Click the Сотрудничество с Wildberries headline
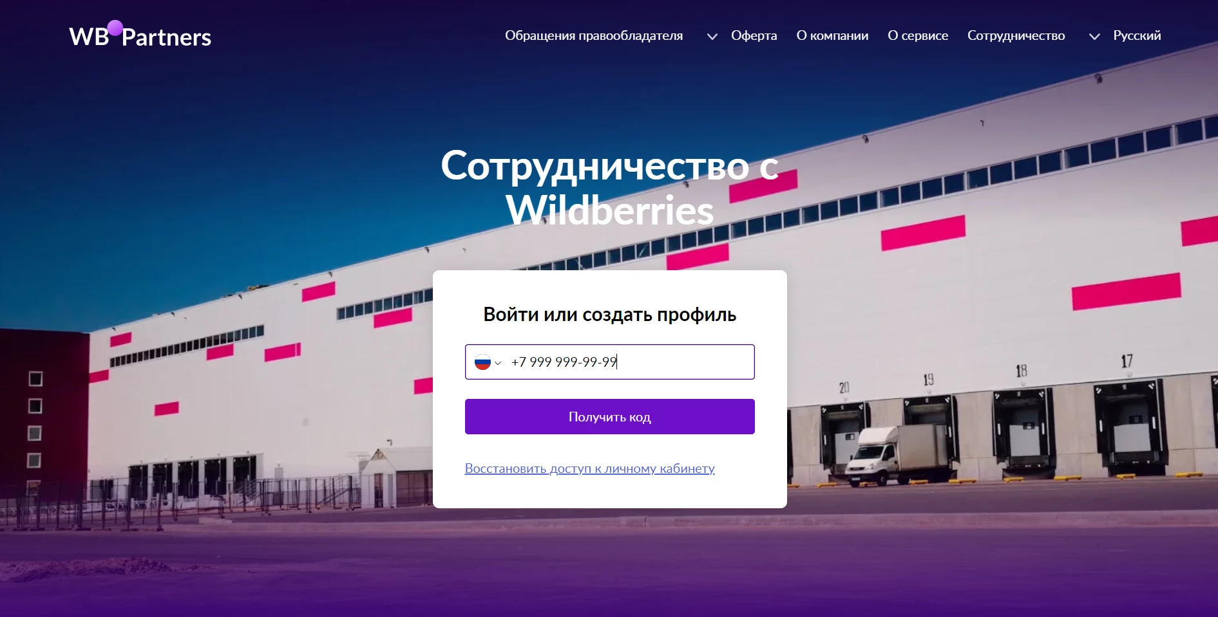 (609, 187)
